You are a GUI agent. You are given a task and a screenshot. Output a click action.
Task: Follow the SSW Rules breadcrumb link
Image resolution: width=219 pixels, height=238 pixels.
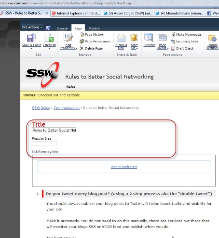click(41, 108)
